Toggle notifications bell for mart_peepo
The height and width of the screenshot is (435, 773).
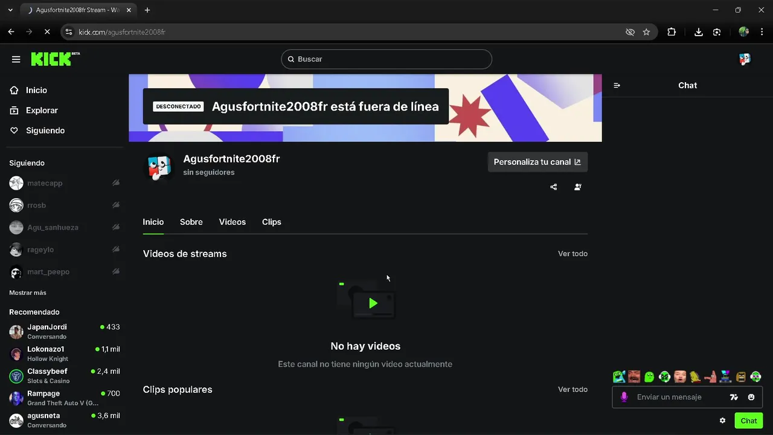tap(115, 272)
